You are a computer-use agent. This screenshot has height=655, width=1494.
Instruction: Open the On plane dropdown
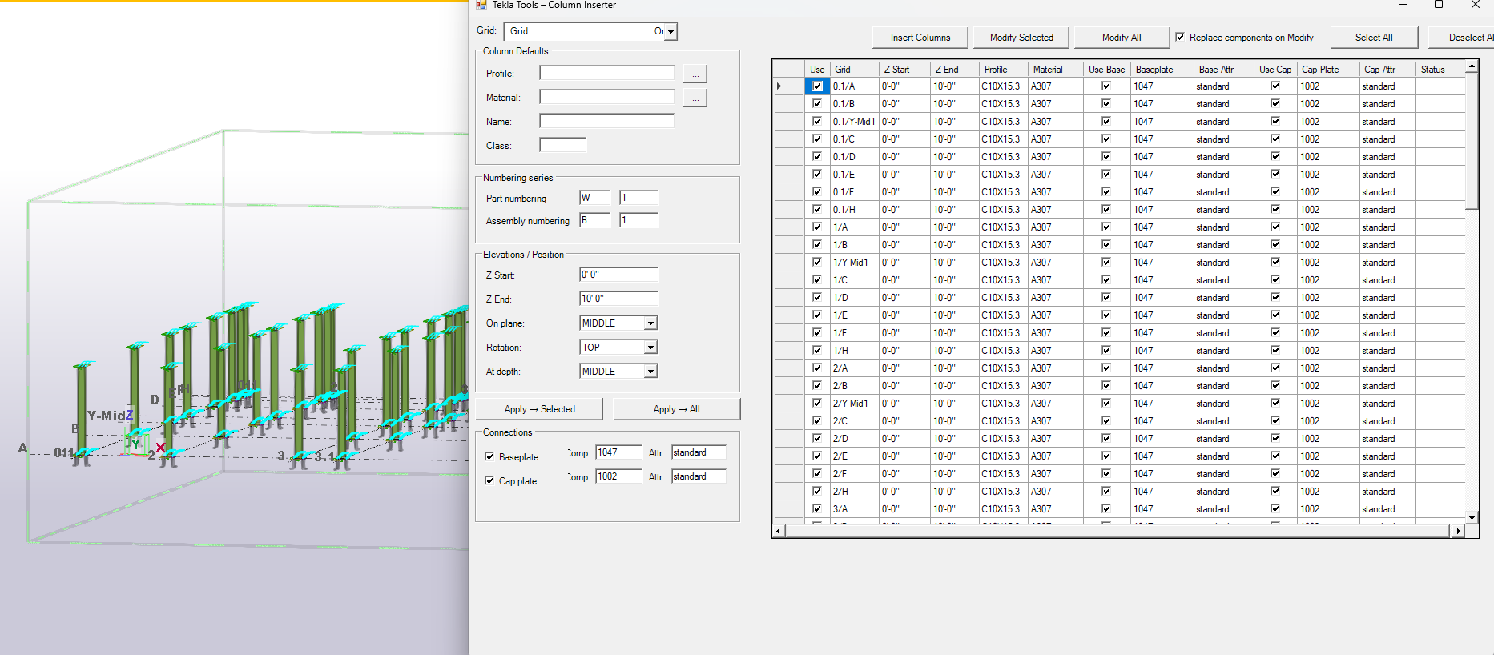[650, 323]
